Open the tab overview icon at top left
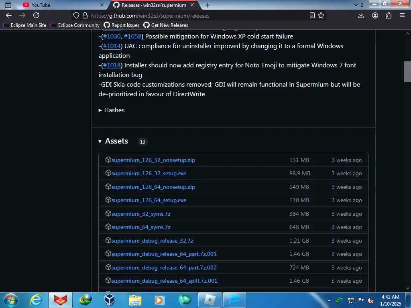The height and width of the screenshot is (308, 411). click(x=8, y=5)
